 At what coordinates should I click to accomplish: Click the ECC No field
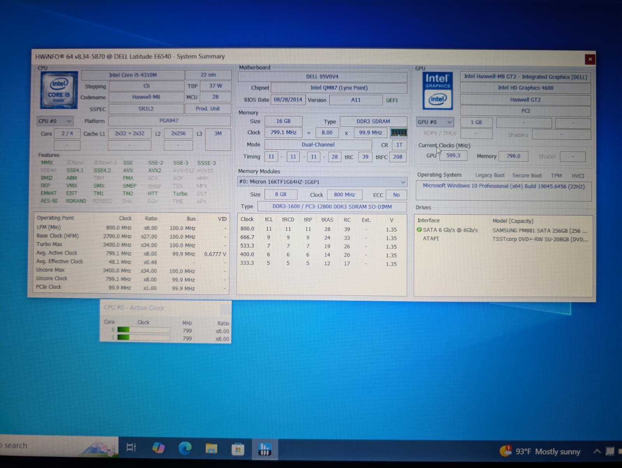[396, 195]
